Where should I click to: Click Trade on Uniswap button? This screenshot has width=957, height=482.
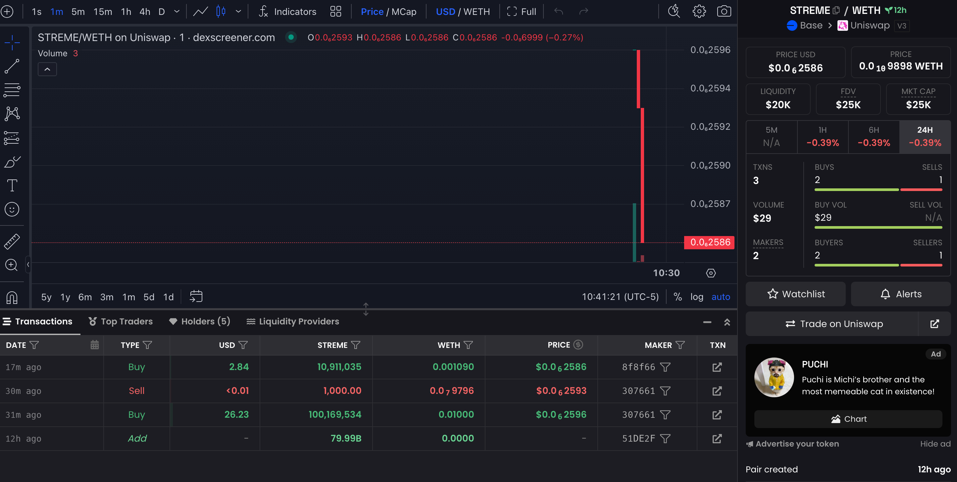tap(833, 324)
